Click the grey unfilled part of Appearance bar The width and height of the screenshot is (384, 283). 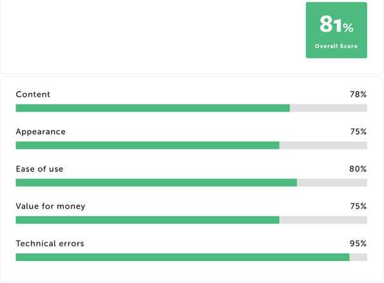coord(323,145)
